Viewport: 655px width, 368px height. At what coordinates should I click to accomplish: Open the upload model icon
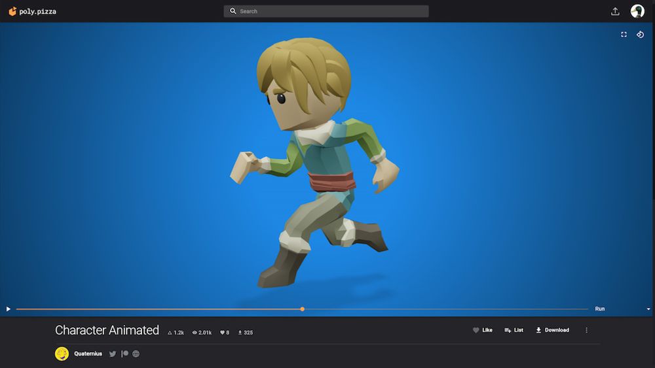tap(615, 11)
